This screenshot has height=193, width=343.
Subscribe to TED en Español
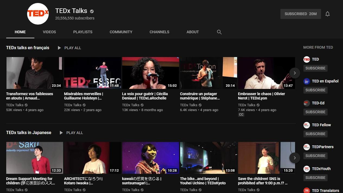(315, 90)
